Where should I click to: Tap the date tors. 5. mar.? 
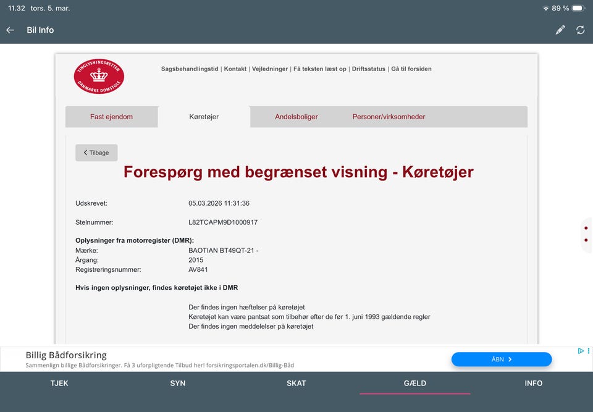[50, 8]
